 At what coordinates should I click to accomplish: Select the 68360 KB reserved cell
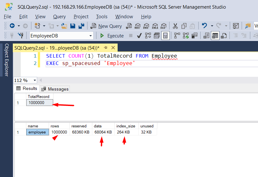click(x=81, y=132)
